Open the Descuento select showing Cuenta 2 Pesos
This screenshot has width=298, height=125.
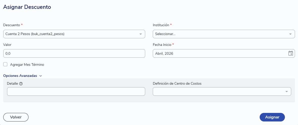pyautogui.click(x=74, y=34)
